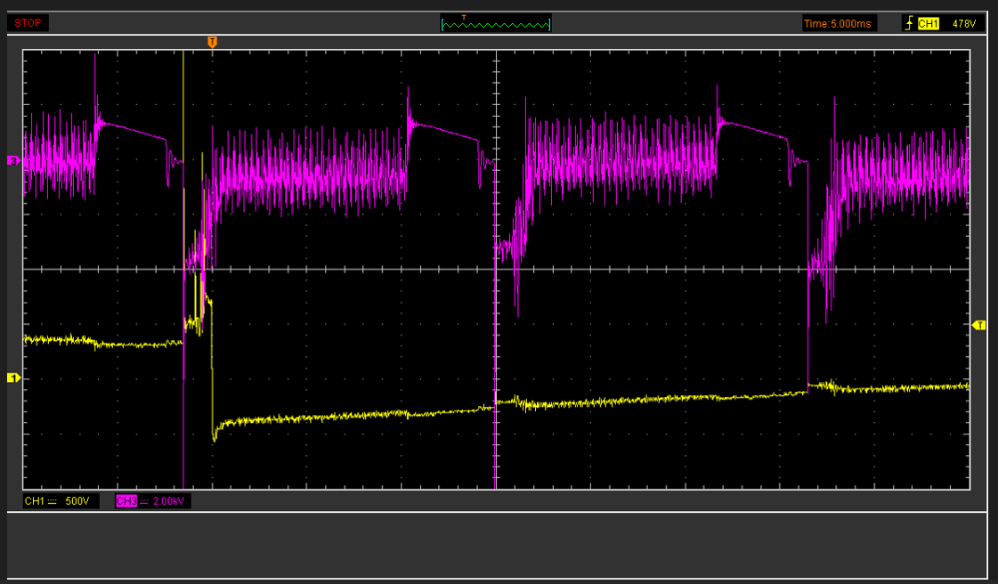The width and height of the screenshot is (998, 584).
Task: Toggle the magenta CH3 channel badge
Action: (126, 501)
